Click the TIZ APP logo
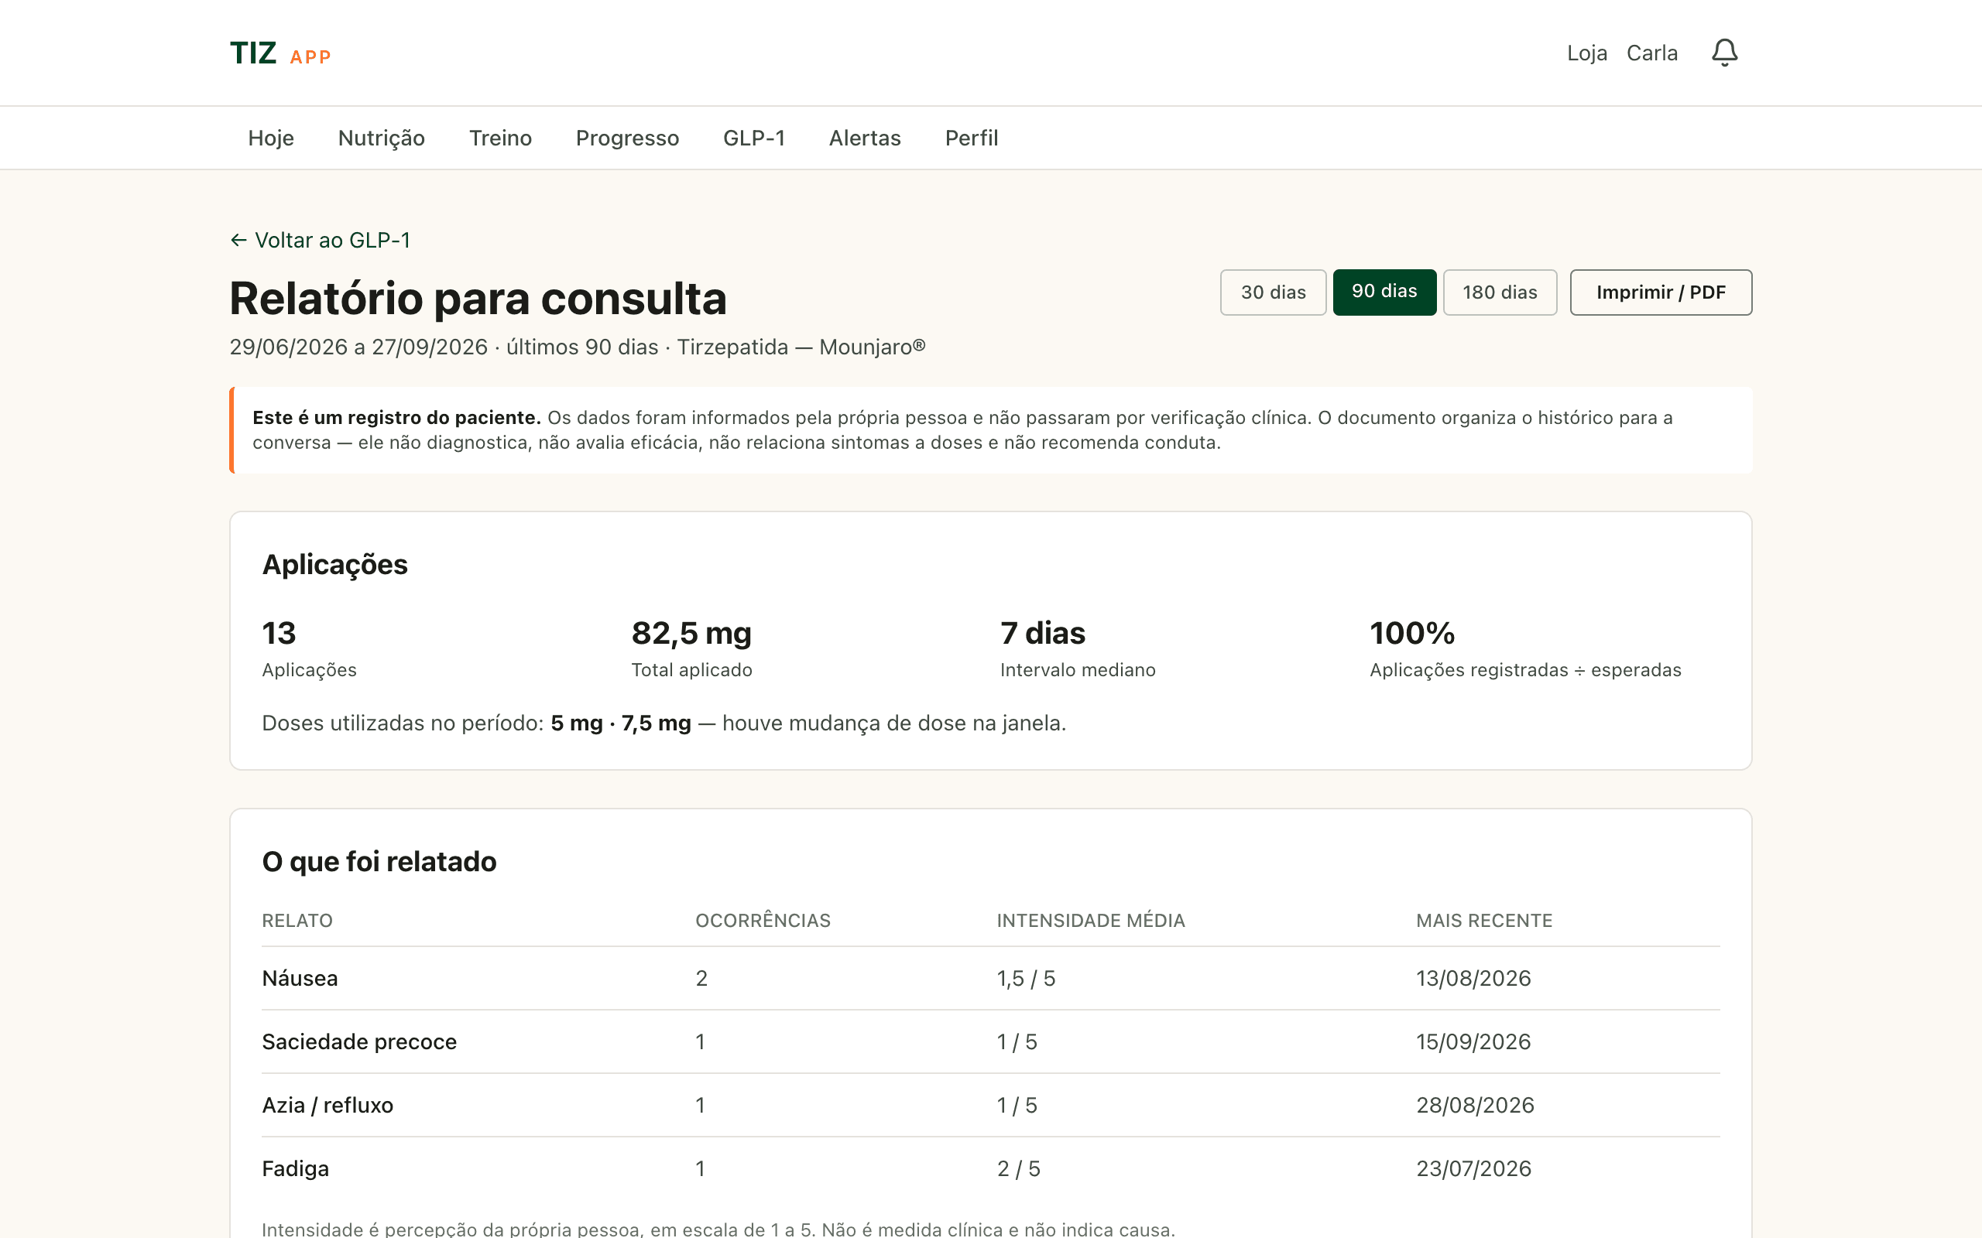 tap(280, 54)
